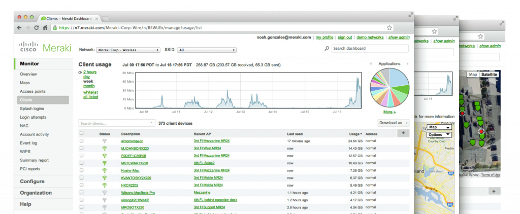Bookmark page with the address bar star

pos(389,28)
